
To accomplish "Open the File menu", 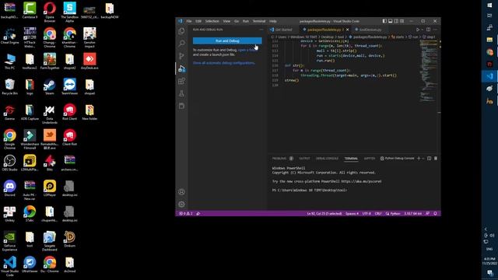I will (189, 21).
